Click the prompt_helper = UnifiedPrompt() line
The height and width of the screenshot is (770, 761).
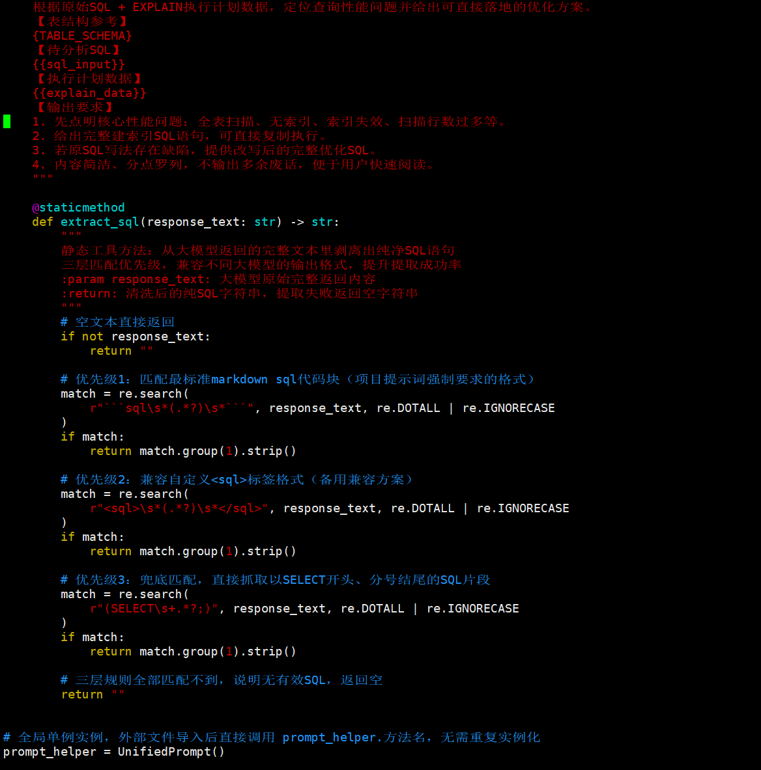click(x=114, y=752)
